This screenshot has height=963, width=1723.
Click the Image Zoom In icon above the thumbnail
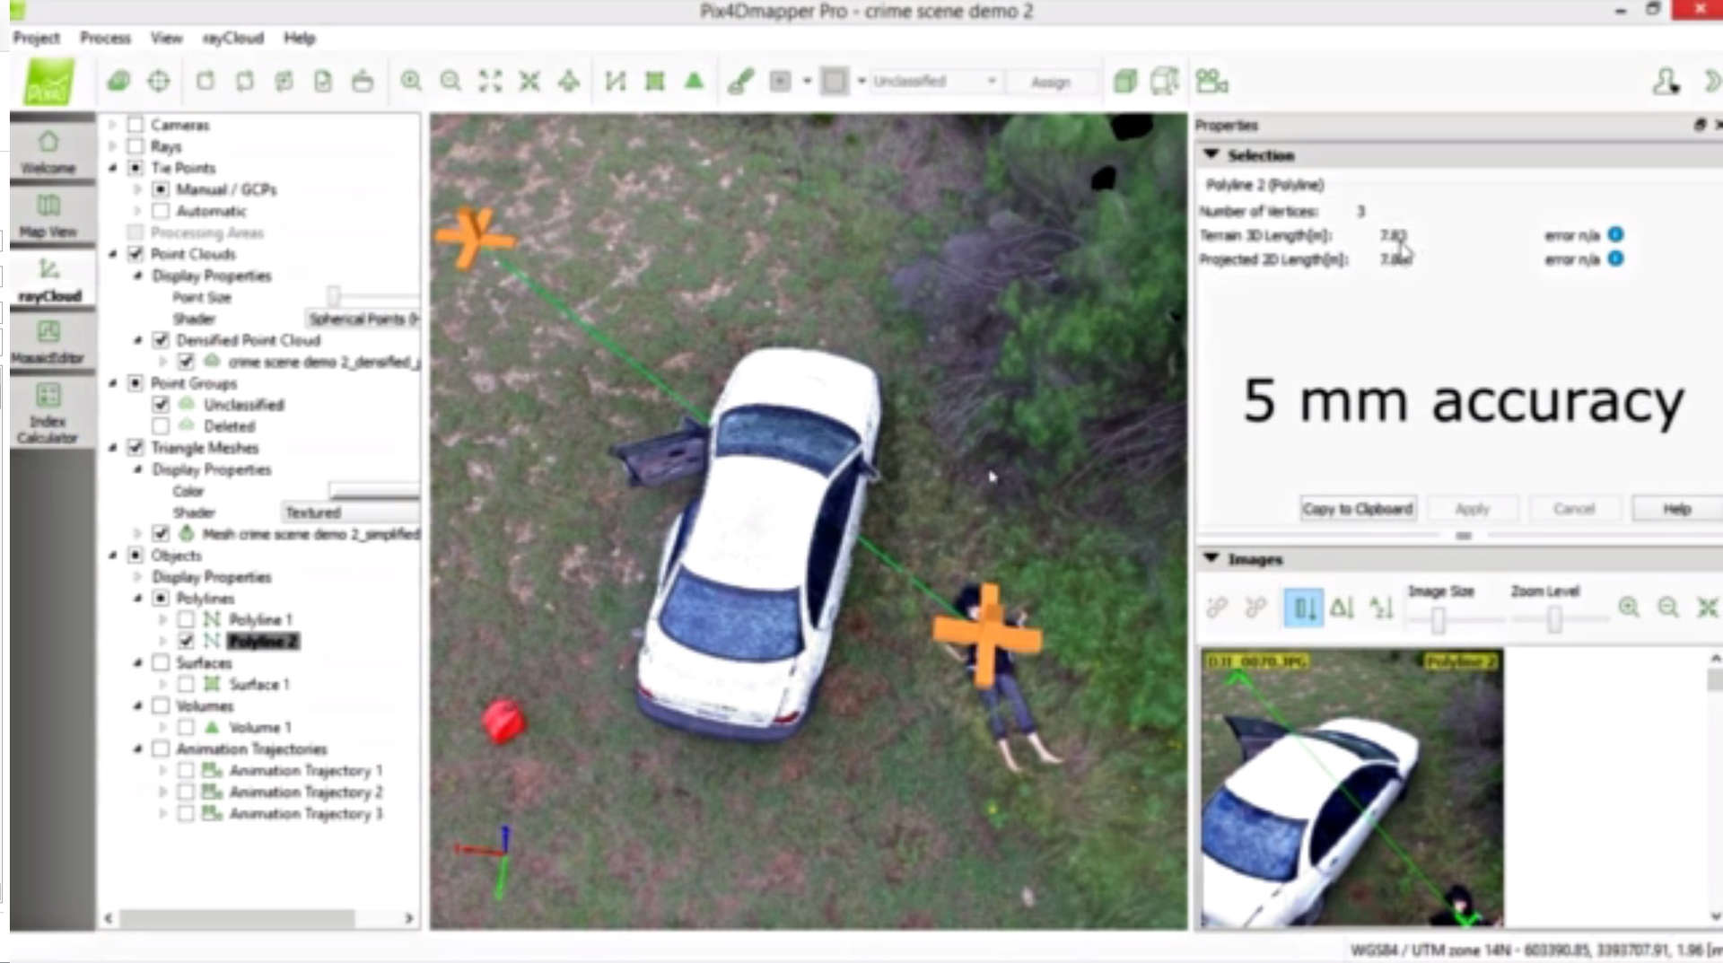pyautogui.click(x=1631, y=608)
